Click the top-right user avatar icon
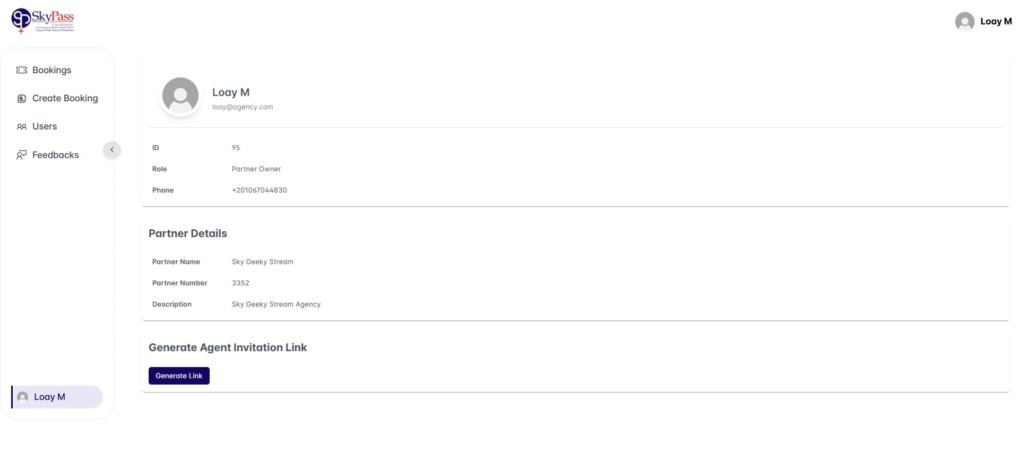 click(x=964, y=22)
